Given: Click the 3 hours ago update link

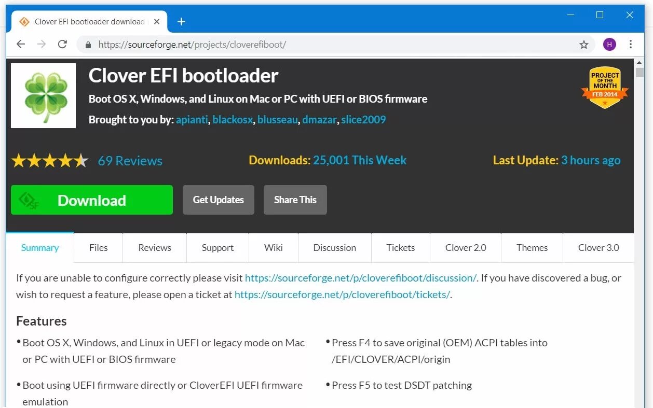Looking at the screenshot, I should (591, 160).
